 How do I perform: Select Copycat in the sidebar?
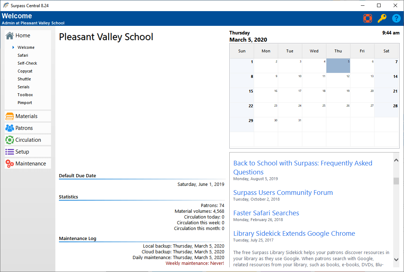pyautogui.click(x=25, y=71)
